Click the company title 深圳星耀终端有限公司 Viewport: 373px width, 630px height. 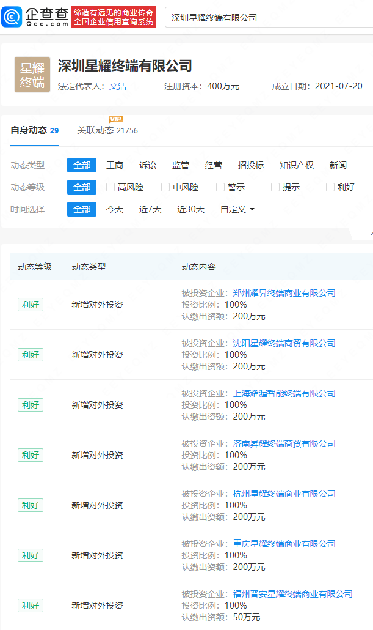coord(125,66)
